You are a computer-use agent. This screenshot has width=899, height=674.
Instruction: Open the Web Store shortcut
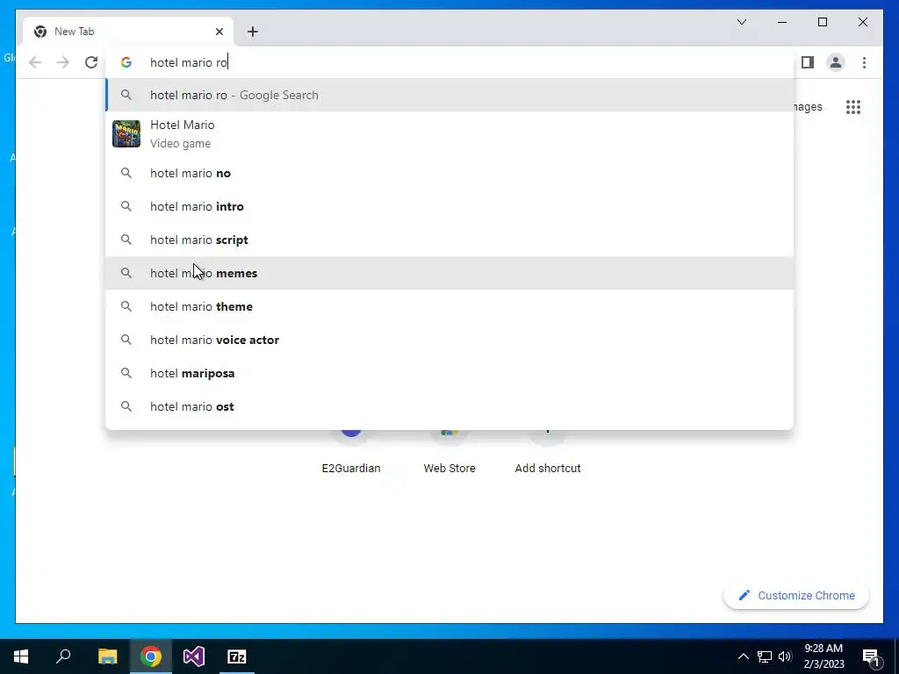point(449,453)
